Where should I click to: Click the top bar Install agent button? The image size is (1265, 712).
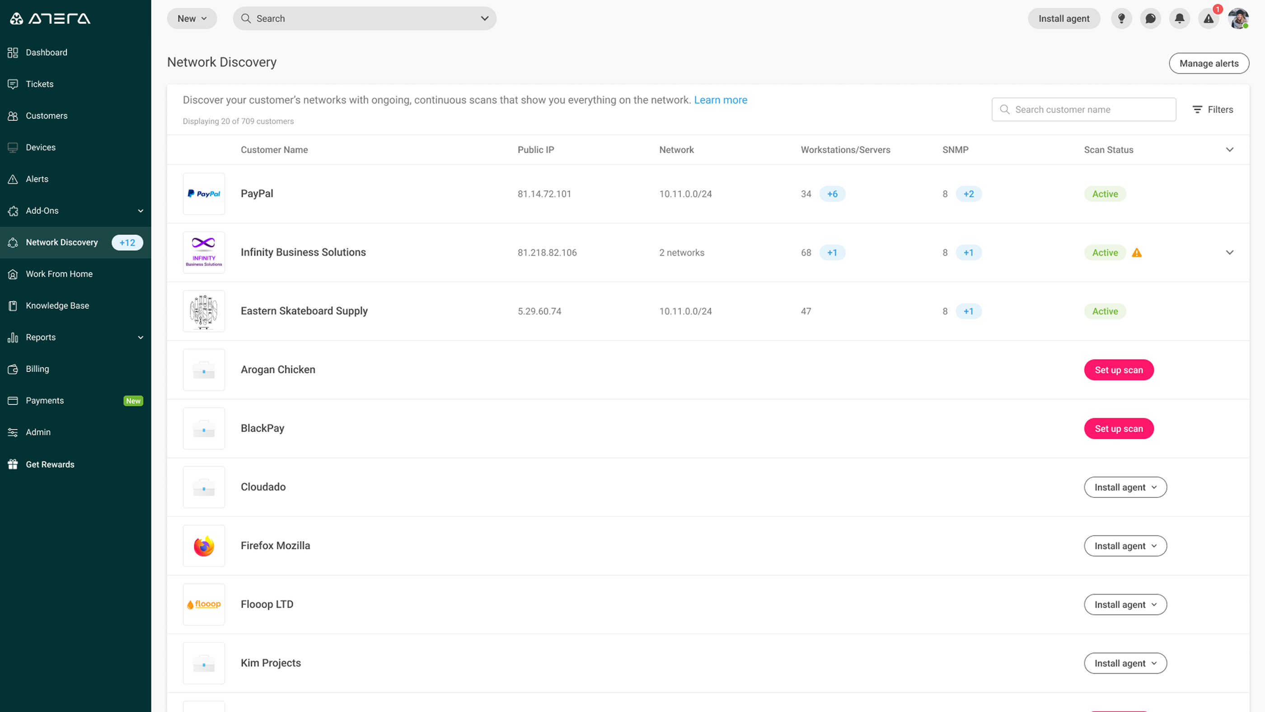coord(1064,19)
